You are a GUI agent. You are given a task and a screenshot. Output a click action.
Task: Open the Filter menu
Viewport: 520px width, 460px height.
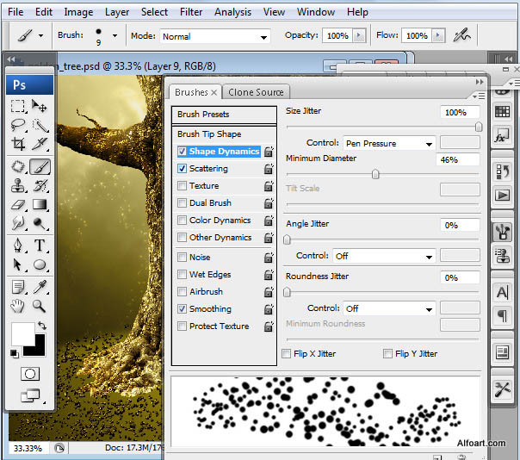pos(191,12)
